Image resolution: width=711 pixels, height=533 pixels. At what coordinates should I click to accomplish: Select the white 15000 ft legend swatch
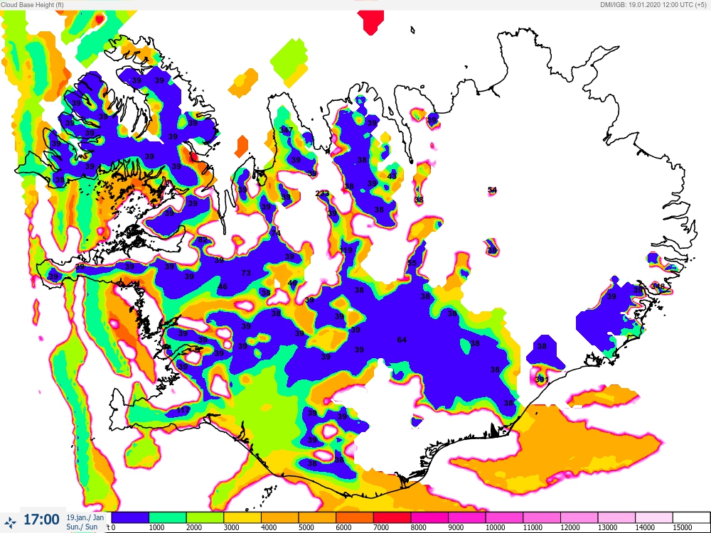tap(691, 517)
